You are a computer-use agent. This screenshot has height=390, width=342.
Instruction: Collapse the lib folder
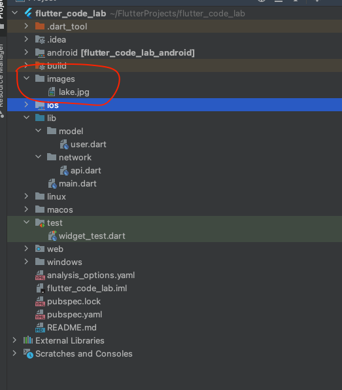(x=26, y=117)
